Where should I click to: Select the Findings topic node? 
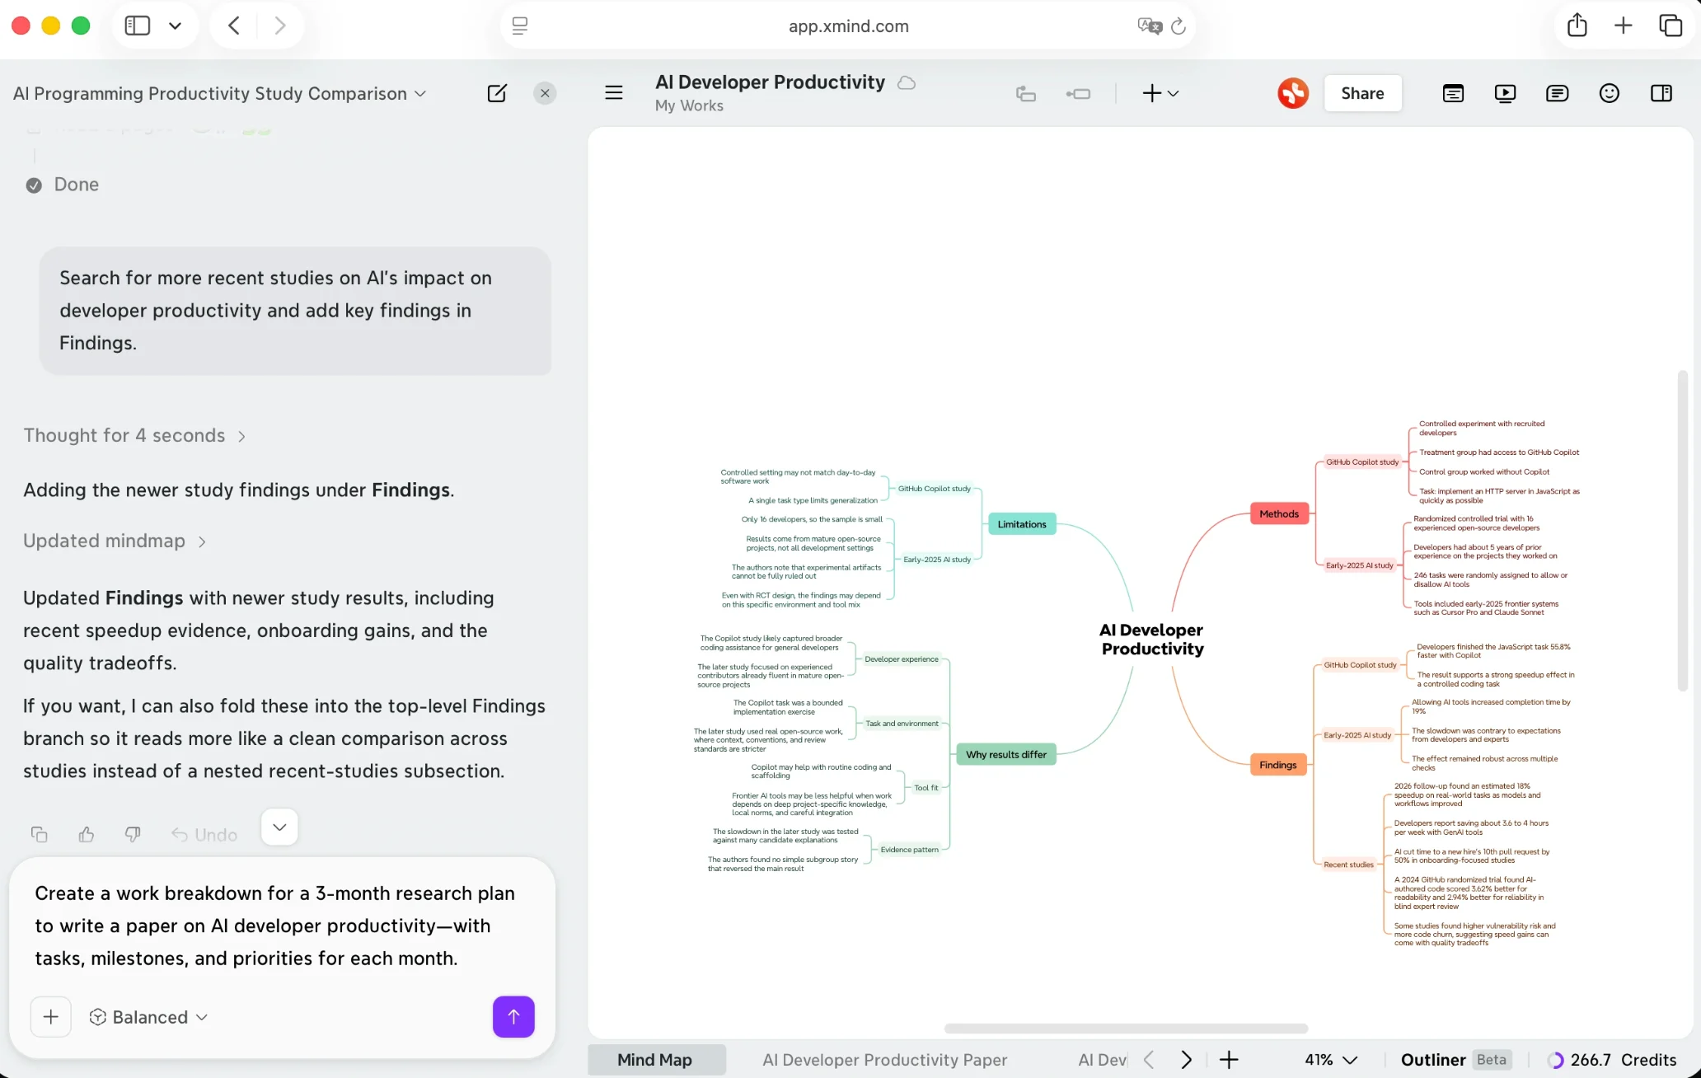click(x=1278, y=765)
